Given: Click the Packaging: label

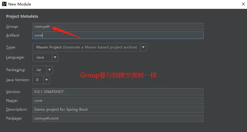Looking at the screenshot, I should coord(16,70).
